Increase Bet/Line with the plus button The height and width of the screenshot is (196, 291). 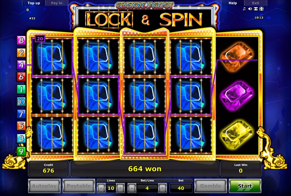(162, 188)
